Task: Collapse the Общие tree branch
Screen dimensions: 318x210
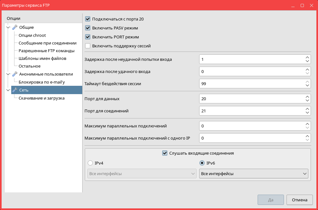Action: [x=8, y=28]
